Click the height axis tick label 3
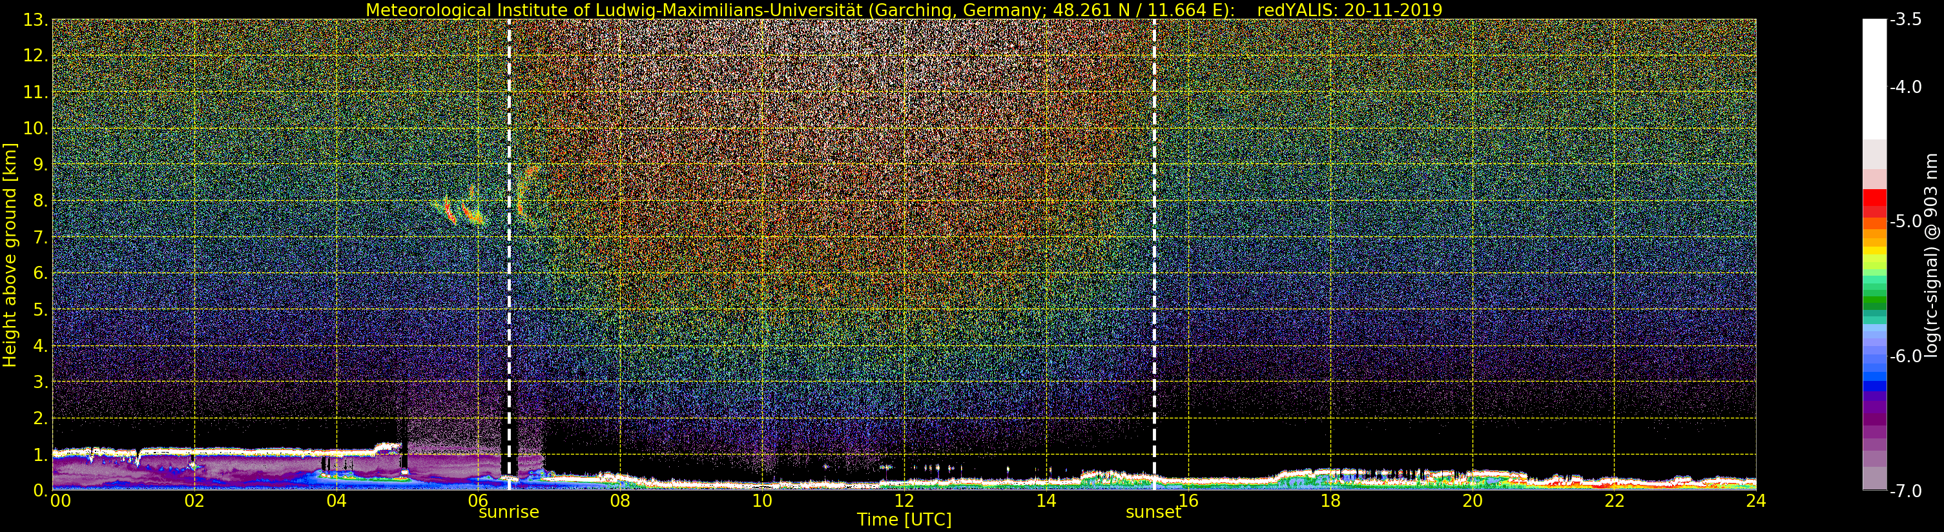Viewport: 1944px width, 532px height. click(x=40, y=382)
